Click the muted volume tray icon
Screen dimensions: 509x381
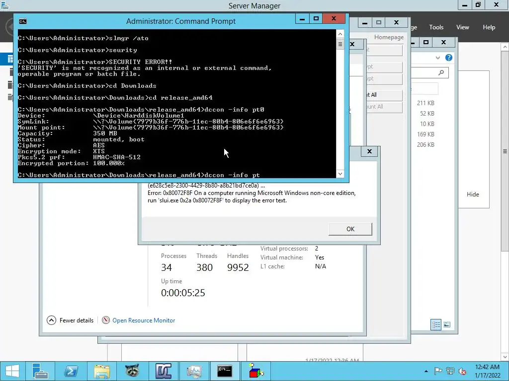[x=462, y=371]
